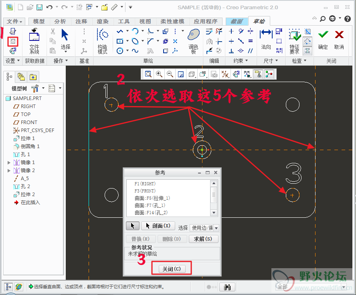
Task: Switch to the 视图 ribbon tab
Action: [x=145, y=22]
